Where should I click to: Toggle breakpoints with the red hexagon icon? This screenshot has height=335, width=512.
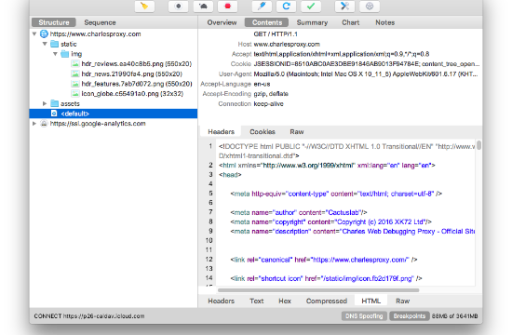pos(227,7)
